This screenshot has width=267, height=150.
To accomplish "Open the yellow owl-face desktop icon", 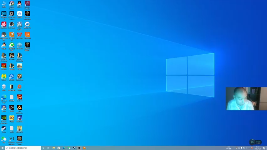I will click(12, 119).
